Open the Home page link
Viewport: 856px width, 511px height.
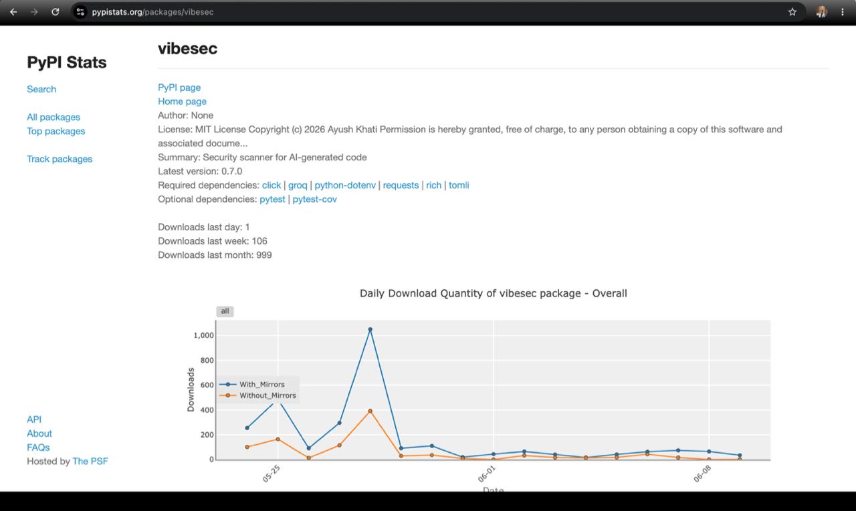[x=182, y=102]
